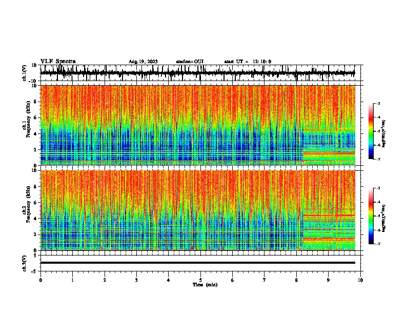This screenshot has height=314, width=406.
Task: Select the date text "Aug.19, 2023"
Action: click(x=143, y=62)
